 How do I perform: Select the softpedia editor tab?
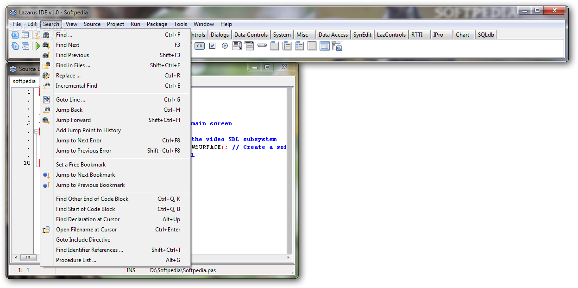25,81
